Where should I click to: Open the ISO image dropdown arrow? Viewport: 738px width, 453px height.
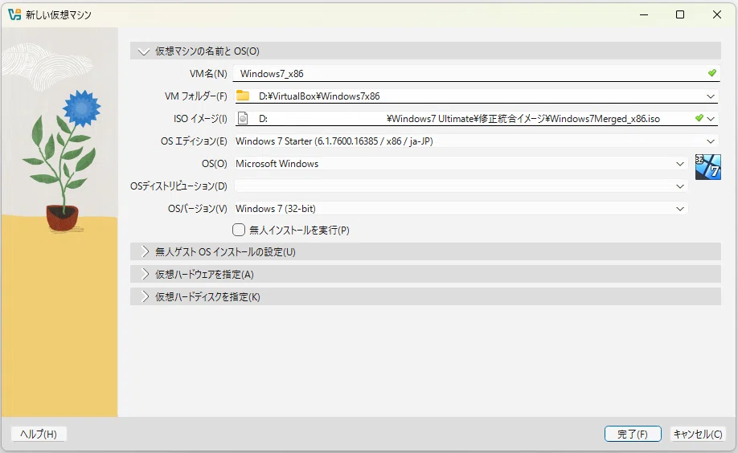[x=711, y=119]
